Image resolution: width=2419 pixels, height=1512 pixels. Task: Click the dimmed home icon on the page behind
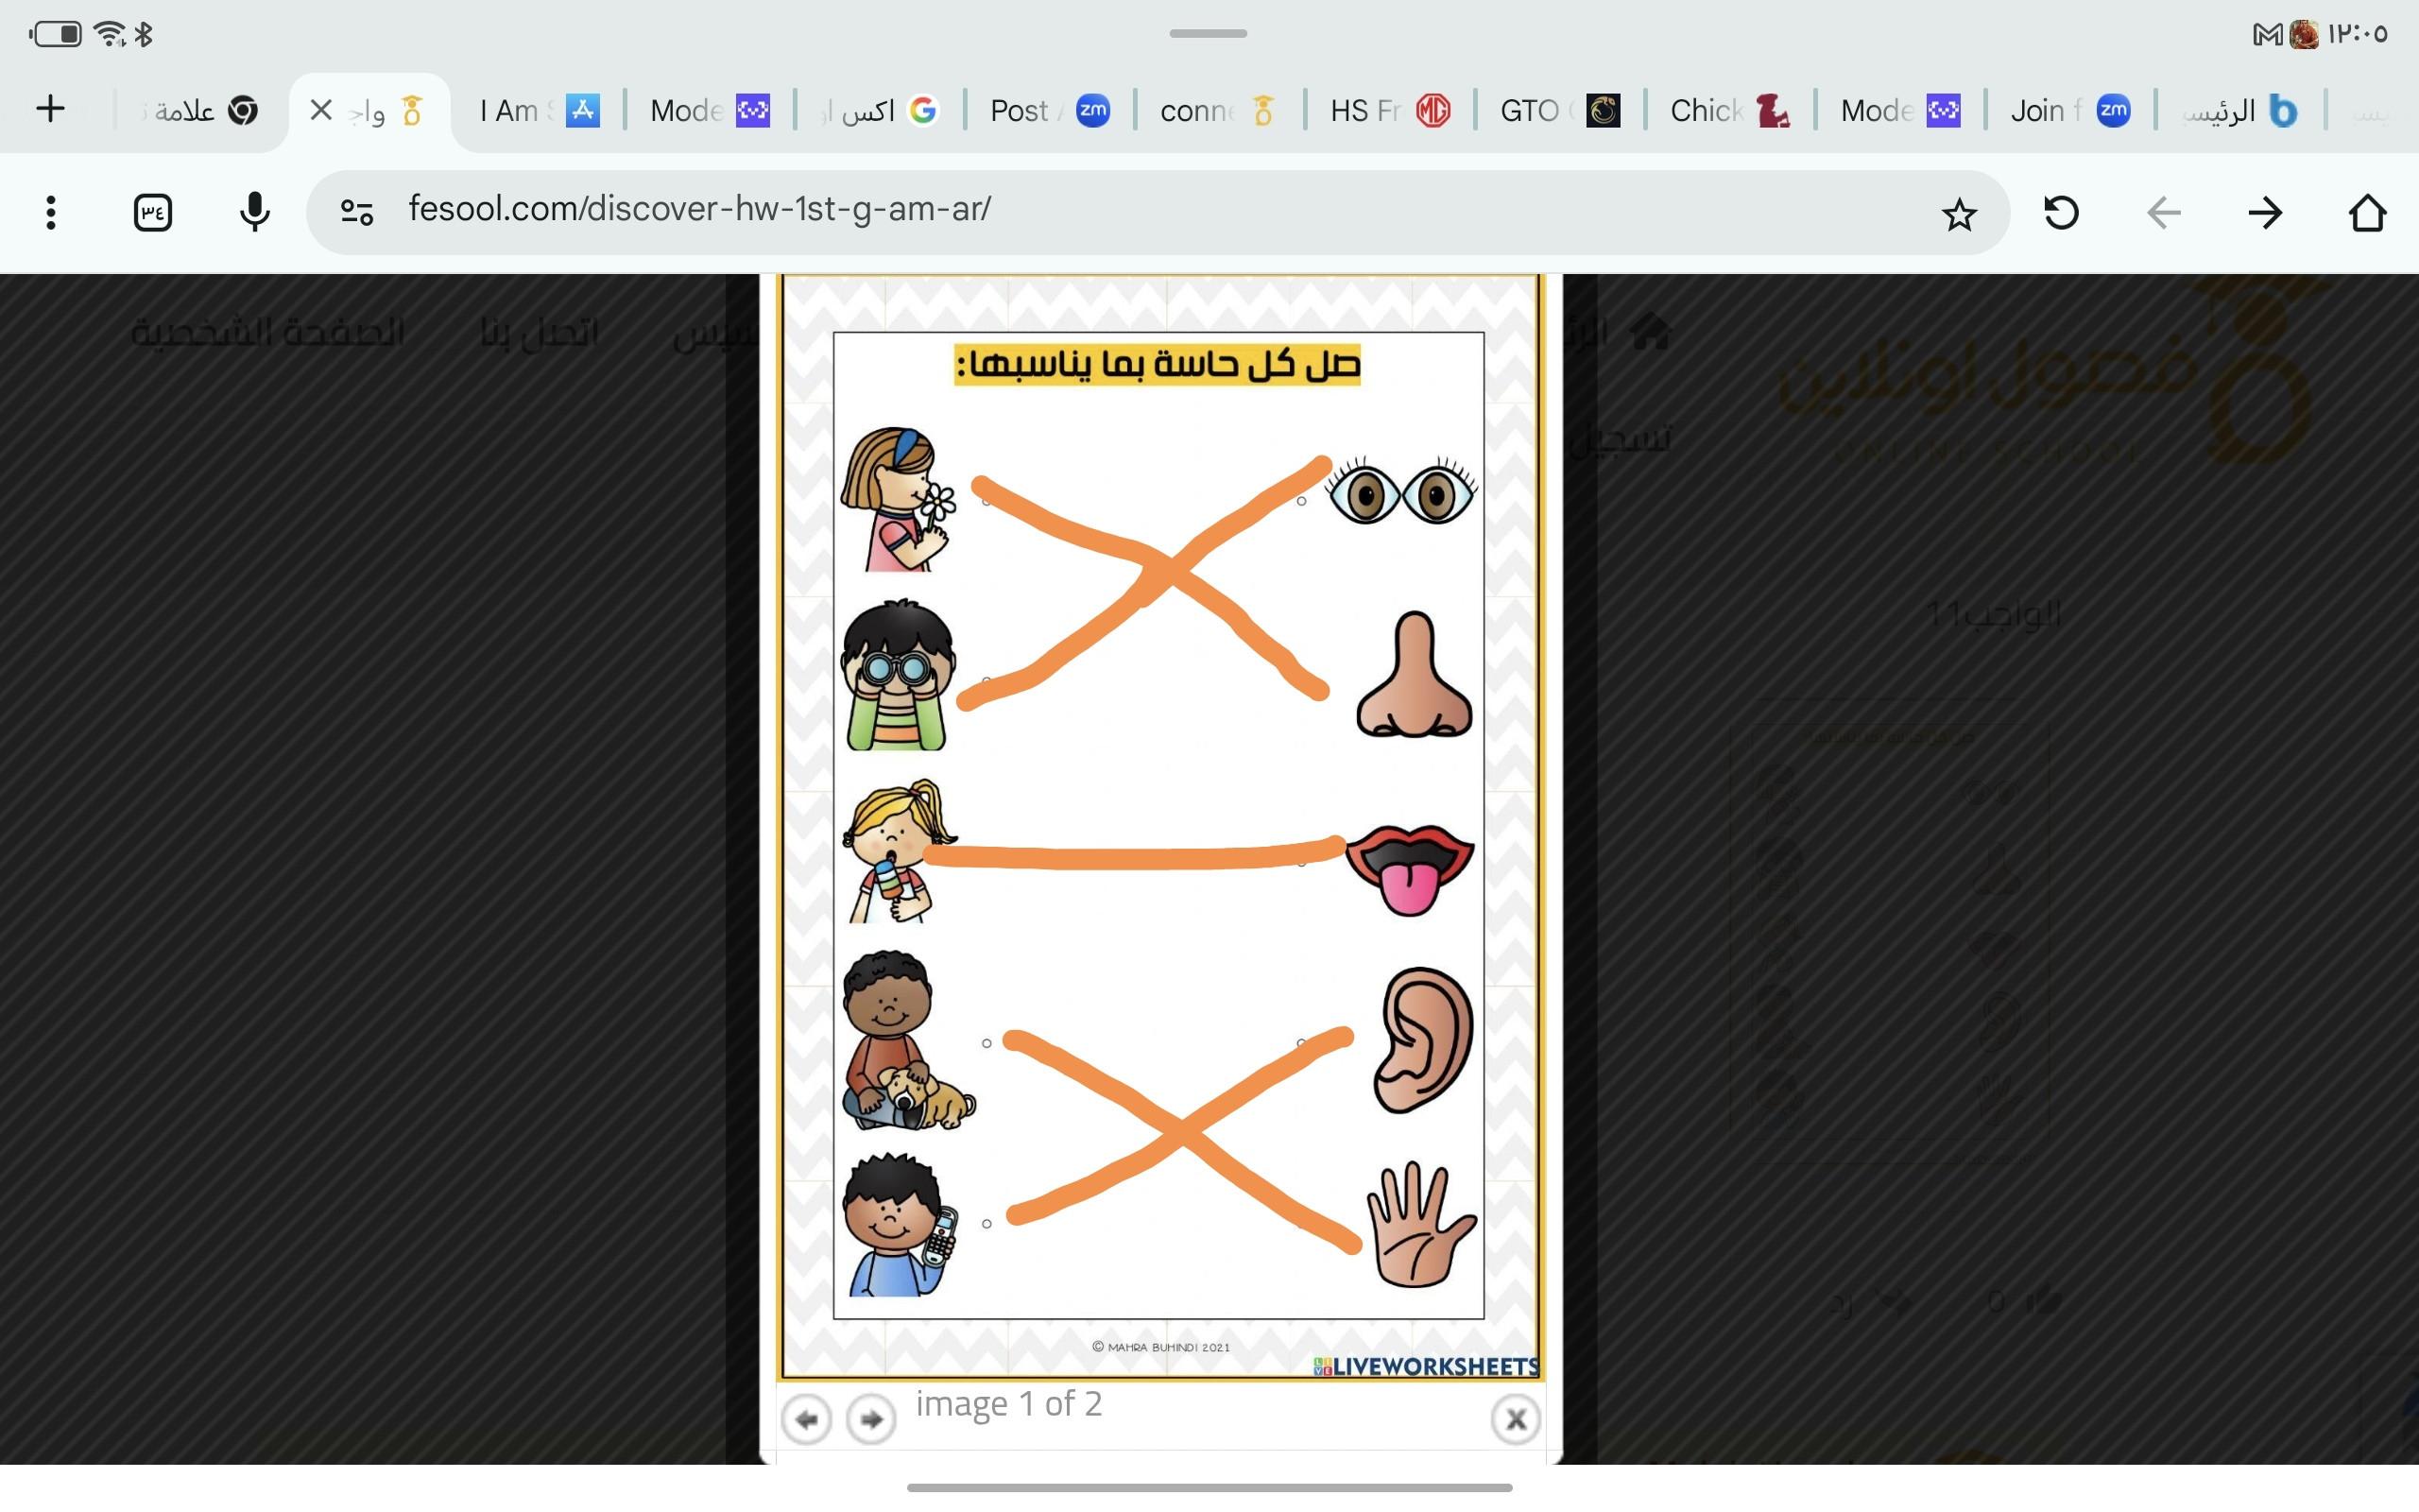pos(1649,330)
